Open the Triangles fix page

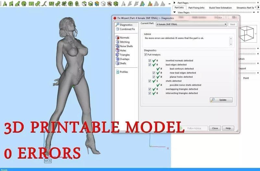tap(123, 55)
